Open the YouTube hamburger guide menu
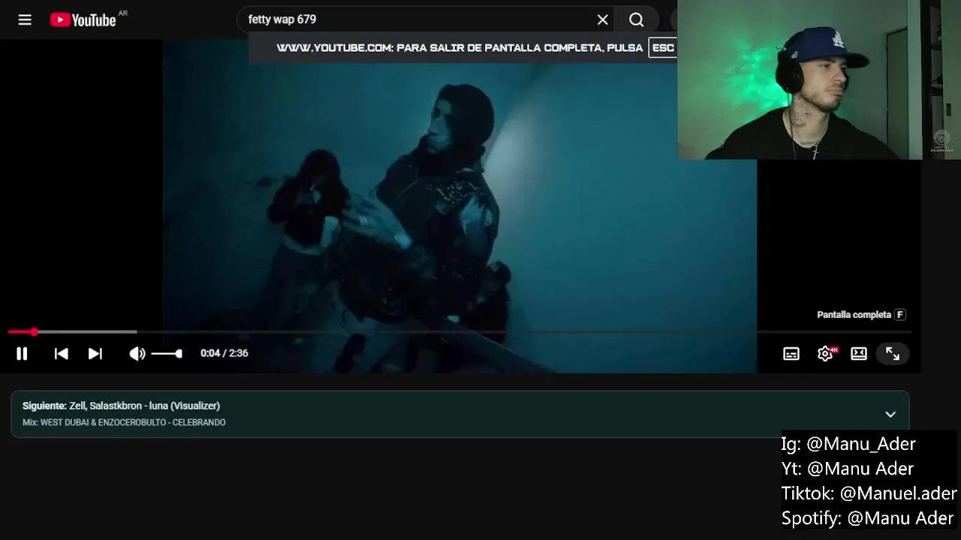 [x=25, y=20]
